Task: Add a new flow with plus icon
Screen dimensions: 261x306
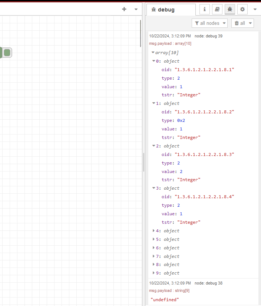Action: pyautogui.click(x=124, y=9)
